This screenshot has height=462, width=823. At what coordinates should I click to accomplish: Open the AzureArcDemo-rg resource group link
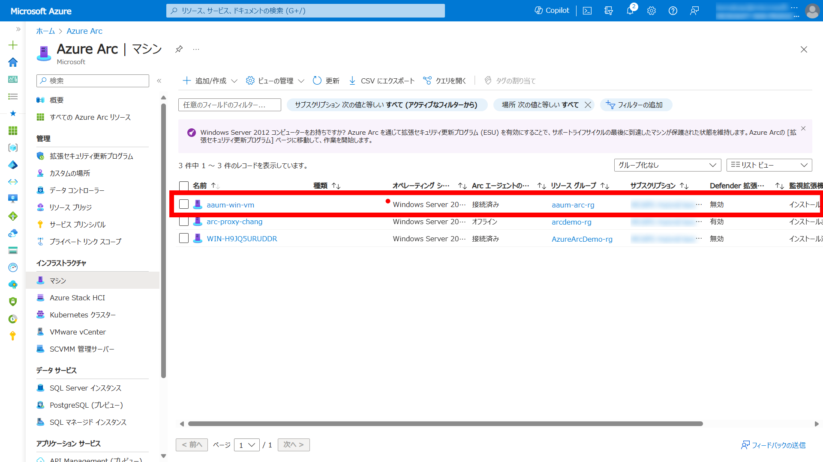pos(582,239)
